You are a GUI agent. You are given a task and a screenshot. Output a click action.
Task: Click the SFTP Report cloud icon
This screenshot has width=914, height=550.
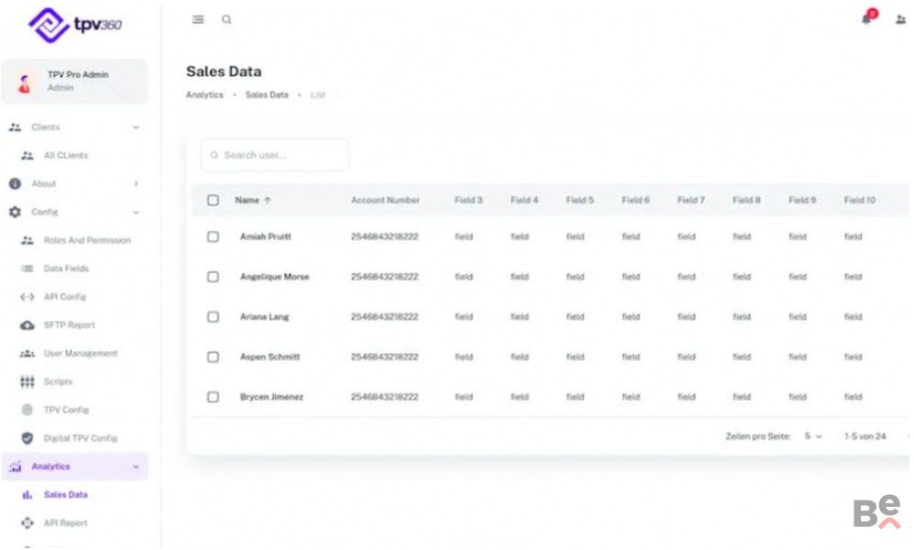28,325
